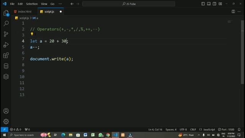Split the editor to the right
This screenshot has width=245, height=138.
233,11
